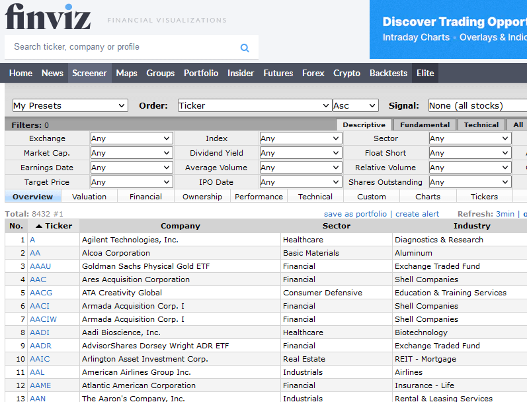527x402 pixels.
Task: Switch to the Fundamental filters tab
Action: click(x=425, y=125)
